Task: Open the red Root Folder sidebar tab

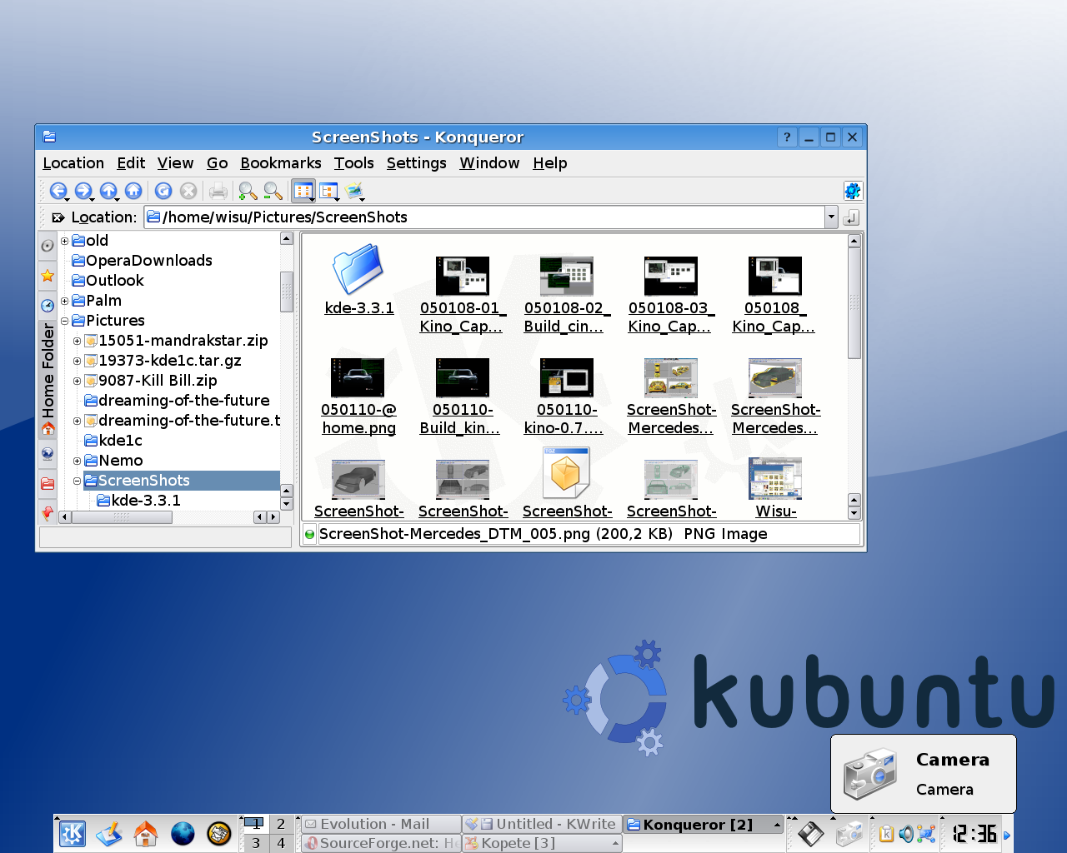Action: coord(48,484)
